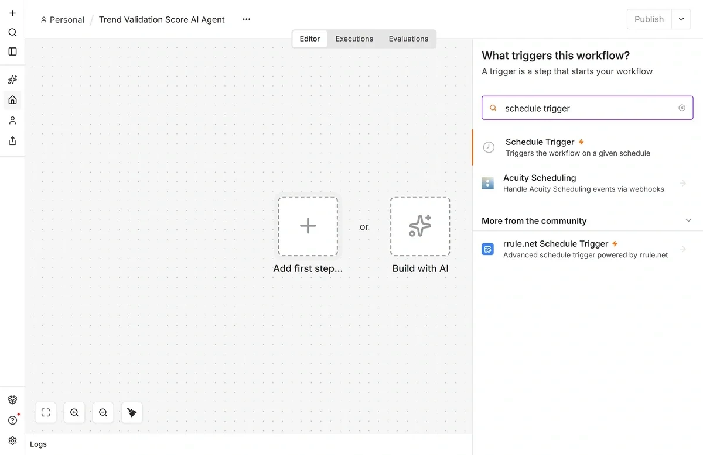Screen dimensions: 703x455
Task: Open the Acuity Scheduling arrow
Action: pyautogui.click(x=682, y=183)
